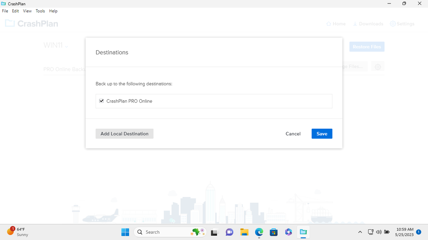The width and height of the screenshot is (428, 240).
Task: Launch Microsoft Edge from the taskbar
Action: coord(259,232)
